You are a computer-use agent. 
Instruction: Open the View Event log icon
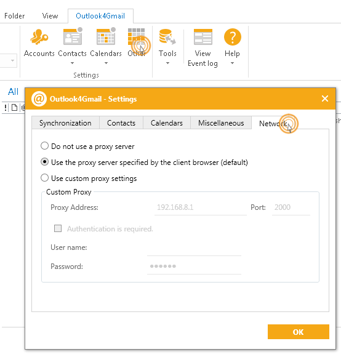pos(203,37)
